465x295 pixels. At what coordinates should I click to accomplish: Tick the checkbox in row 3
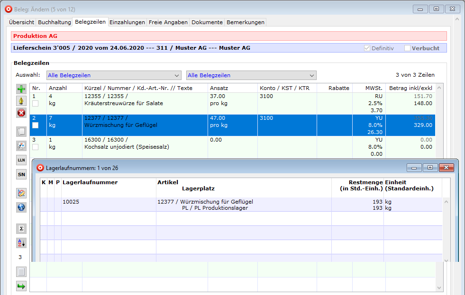tap(35, 147)
